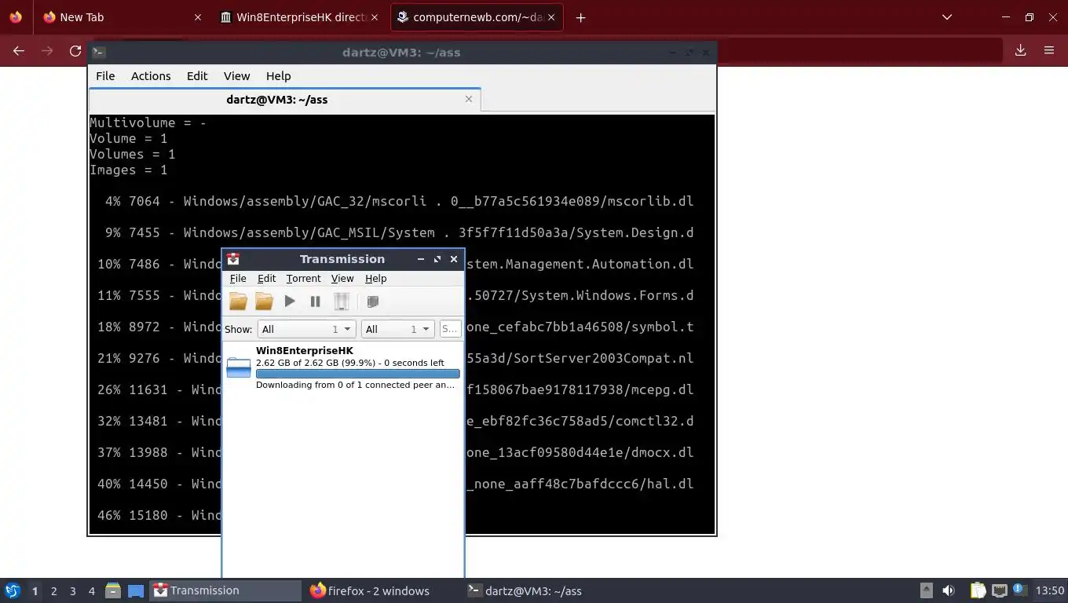Click the 13:50 clock
This screenshot has width=1068, height=603.
click(x=1050, y=590)
